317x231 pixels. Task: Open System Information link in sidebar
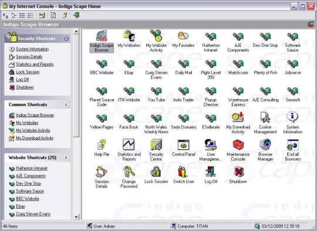coord(32,49)
